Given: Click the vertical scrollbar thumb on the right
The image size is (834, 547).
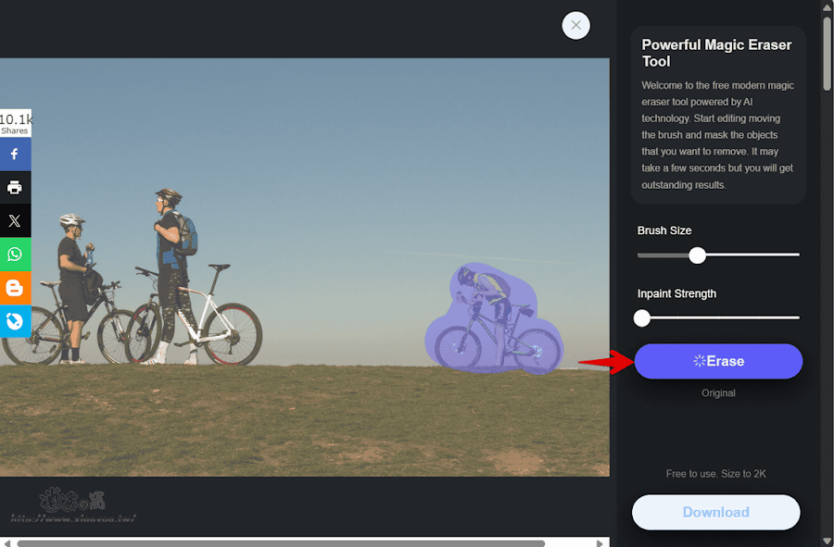Looking at the screenshot, I should point(827,53).
